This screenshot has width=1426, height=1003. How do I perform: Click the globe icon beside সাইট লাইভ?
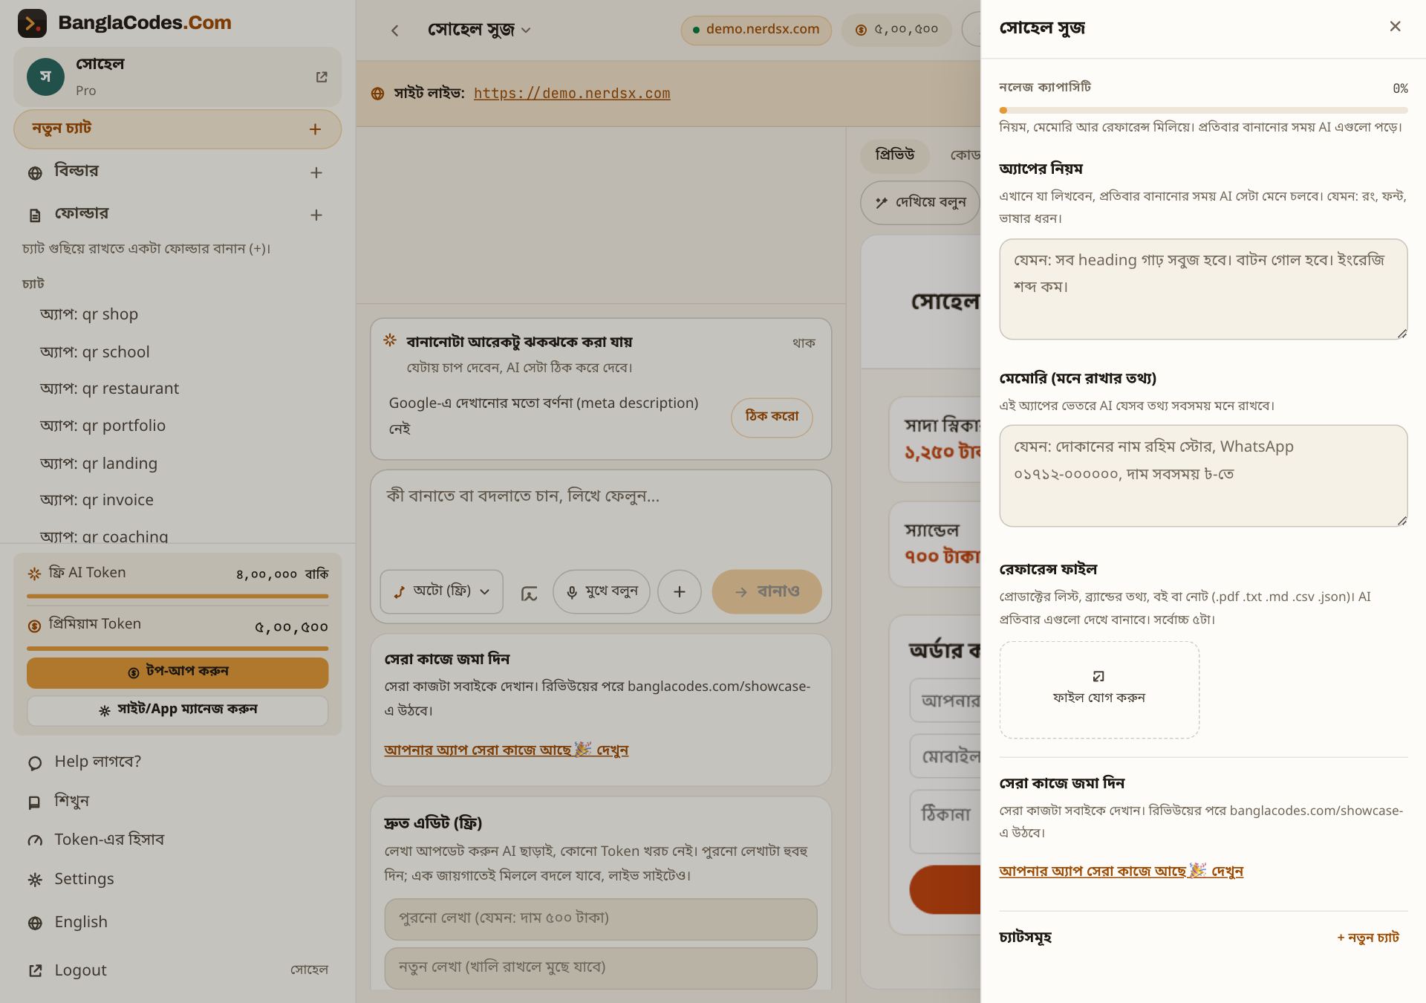click(x=377, y=94)
